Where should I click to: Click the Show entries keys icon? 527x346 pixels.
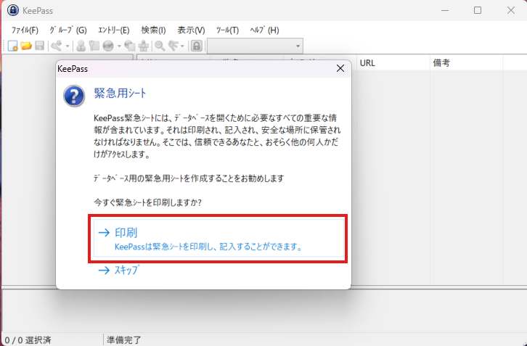(173, 46)
